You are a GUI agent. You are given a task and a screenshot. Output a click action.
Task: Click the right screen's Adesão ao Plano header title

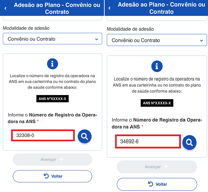click(161, 8)
